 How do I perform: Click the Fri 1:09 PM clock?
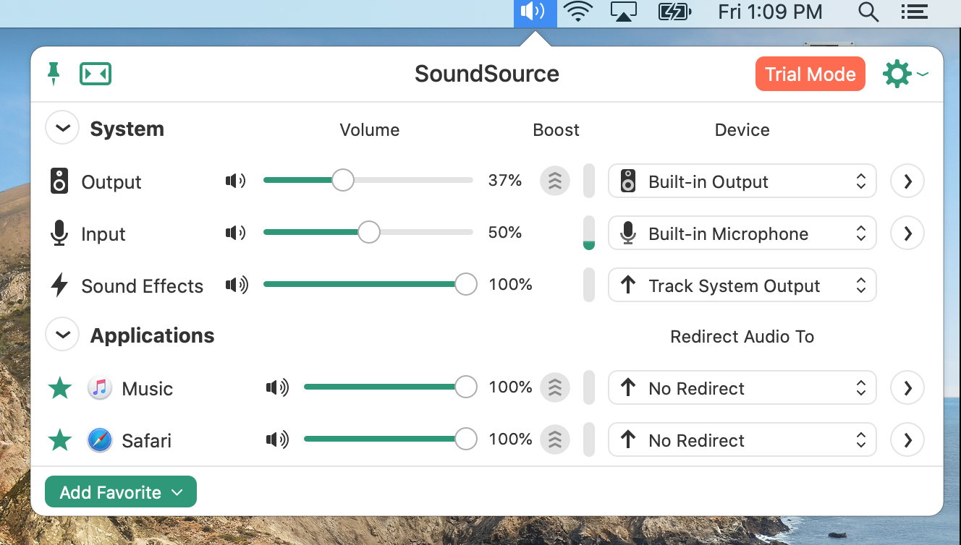point(770,12)
